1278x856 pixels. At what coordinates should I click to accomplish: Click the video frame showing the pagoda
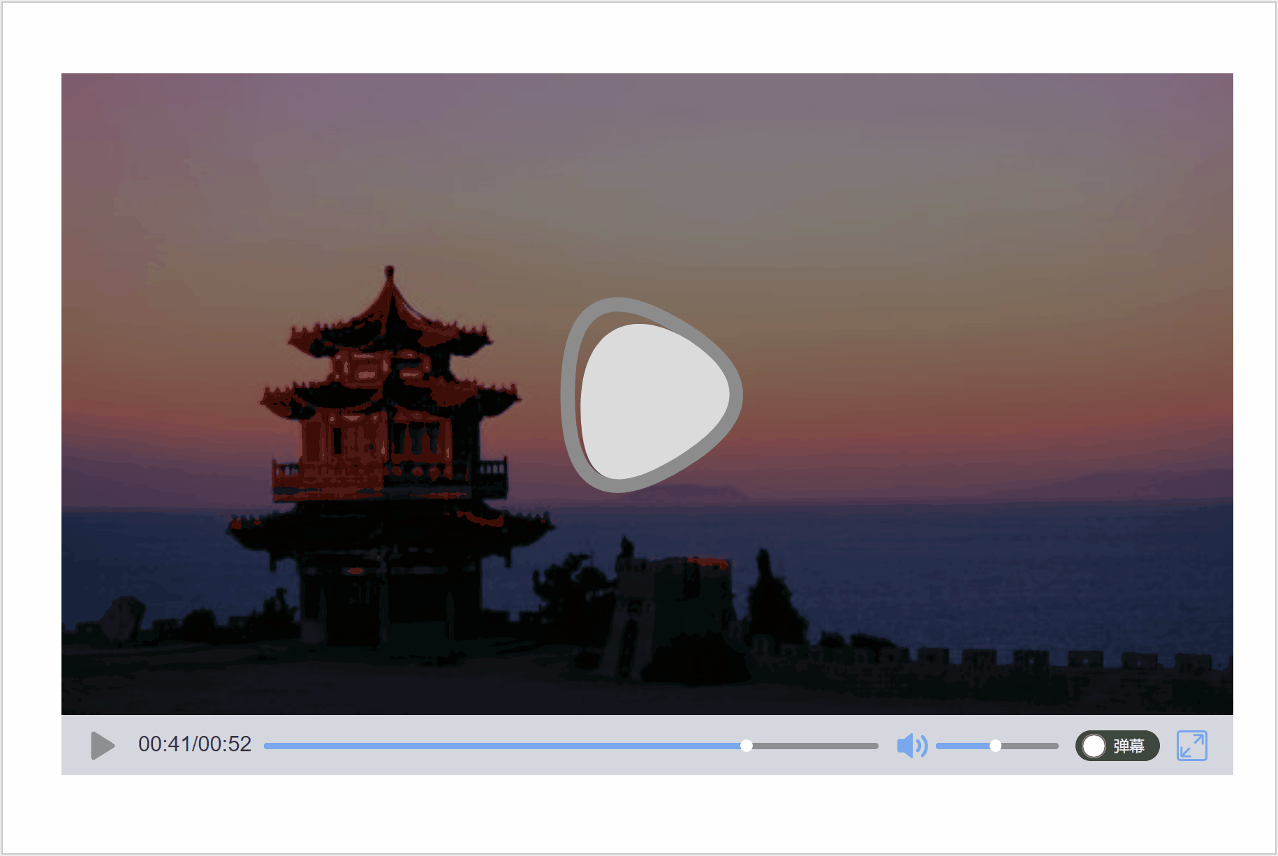click(647, 394)
